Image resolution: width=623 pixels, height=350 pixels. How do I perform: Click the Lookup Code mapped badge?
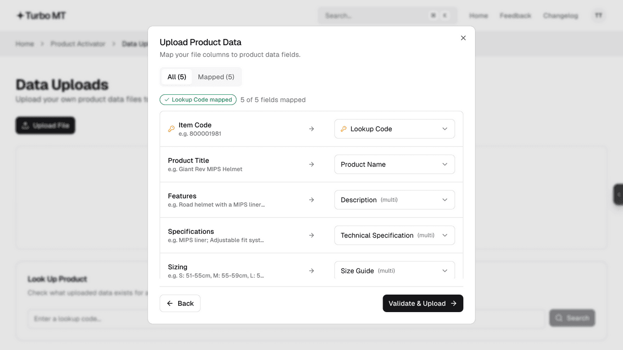[198, 100]
